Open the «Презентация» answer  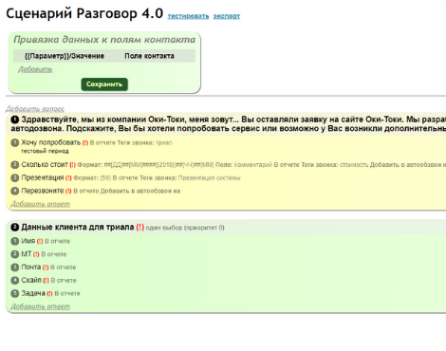click(x=43, y=177)
